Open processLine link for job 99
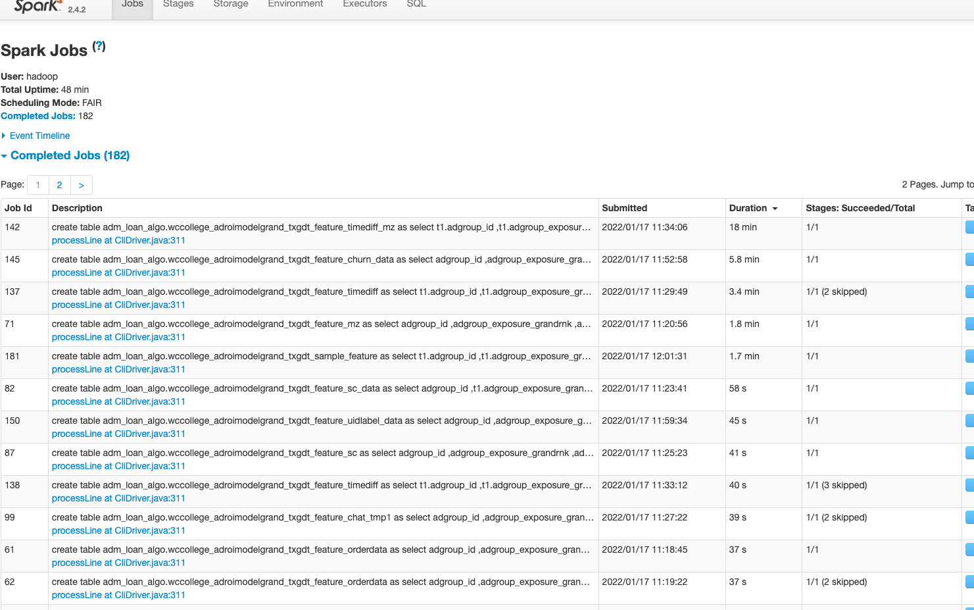 (x=118, y=530)
